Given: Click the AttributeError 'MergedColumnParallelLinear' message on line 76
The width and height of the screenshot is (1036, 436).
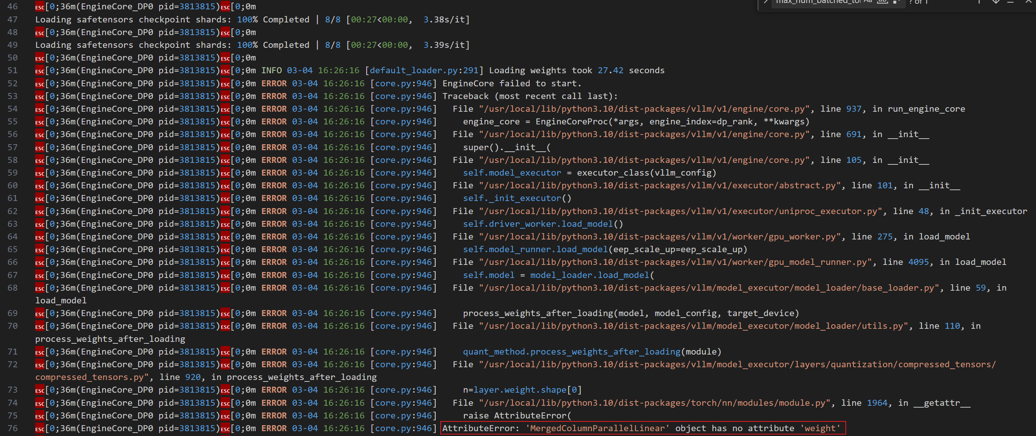Looking at the screenshot, I should tap(641, 428).
